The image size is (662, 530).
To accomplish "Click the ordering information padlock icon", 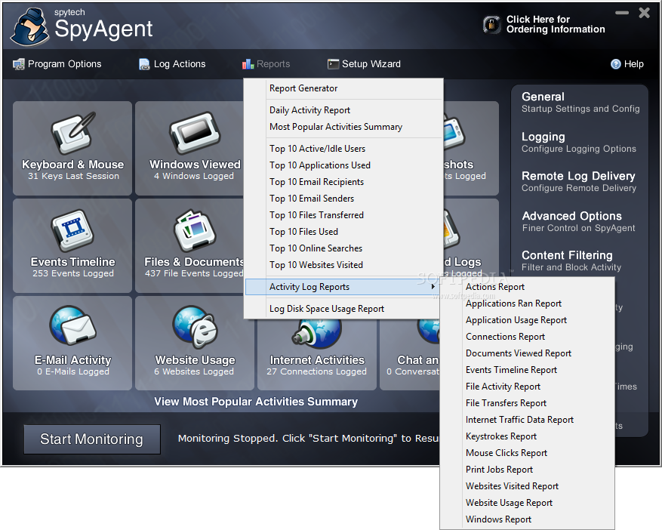I will 492,24.
